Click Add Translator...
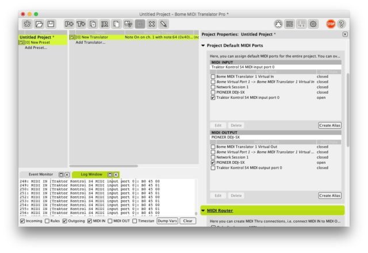Screen dimensions: 368x253 click(90, 43)
